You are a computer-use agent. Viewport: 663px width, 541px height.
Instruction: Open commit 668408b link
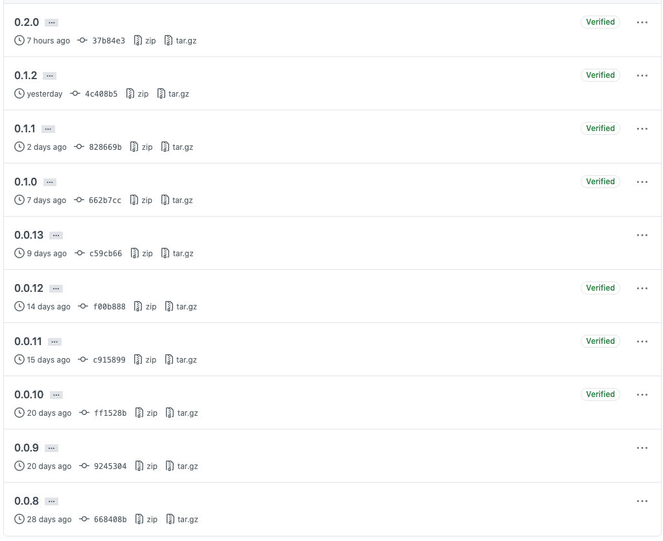(x=110, y=520)
